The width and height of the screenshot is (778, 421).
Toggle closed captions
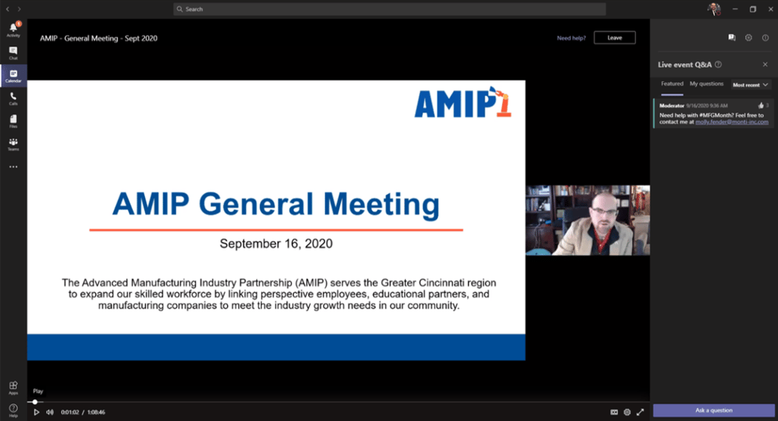[614, 412]
